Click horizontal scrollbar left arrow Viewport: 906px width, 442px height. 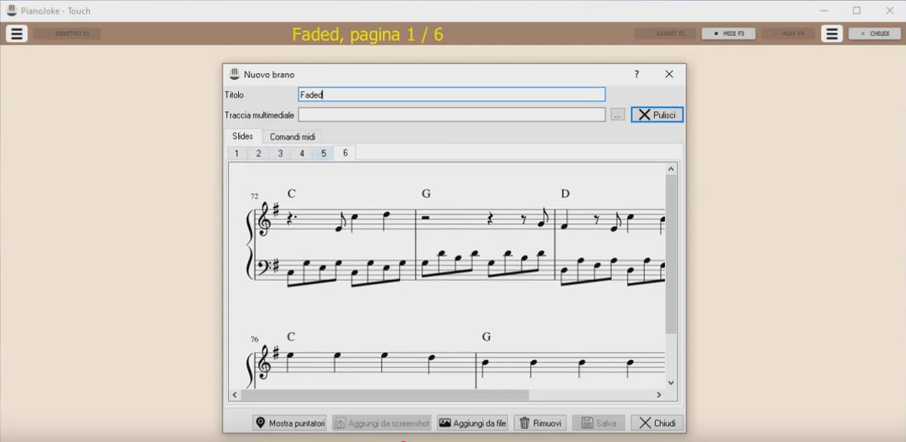(x=235, y=394)
